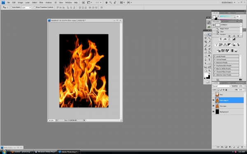Select the Zoom tool in the Tools panel
247x154 pixels.
coord(210,71)
